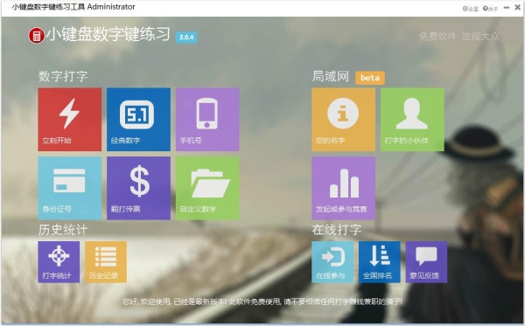
Task: Choose the 身份证号 card tile
Action: pos(70,188)
